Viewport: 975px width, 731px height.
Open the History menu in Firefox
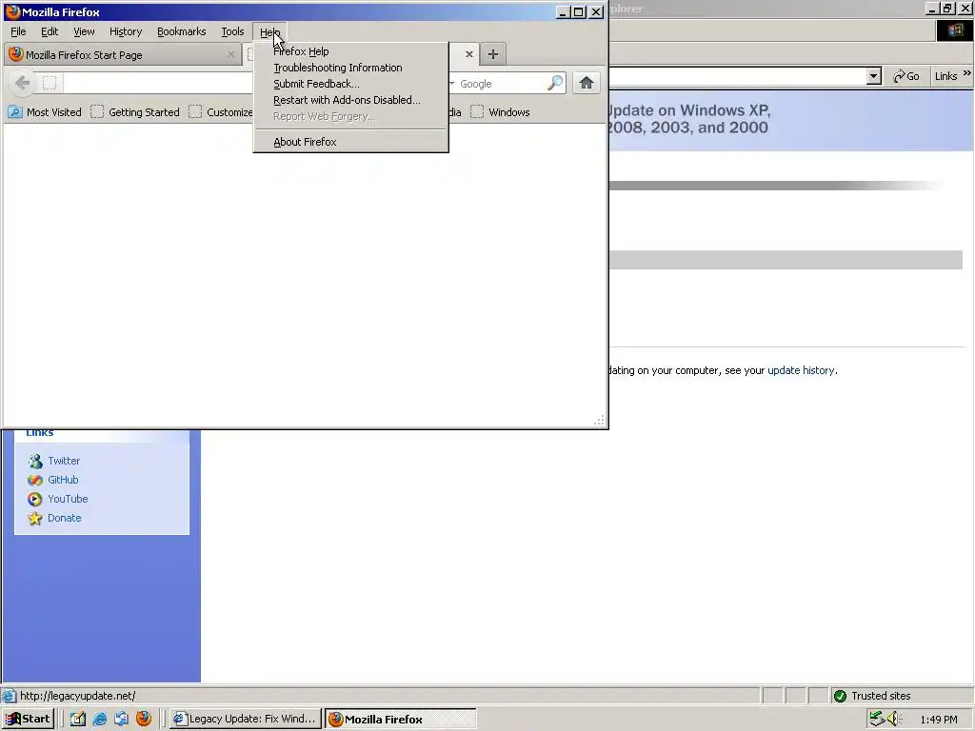[126, 31]
